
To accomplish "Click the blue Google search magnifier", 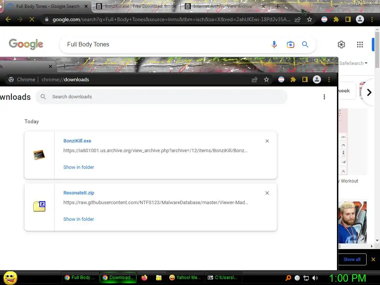I will coord(305,45).
